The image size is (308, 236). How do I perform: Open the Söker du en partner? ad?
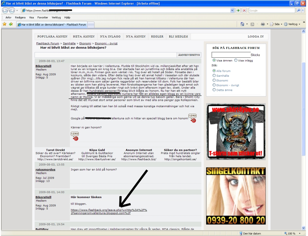pos(180,155)
